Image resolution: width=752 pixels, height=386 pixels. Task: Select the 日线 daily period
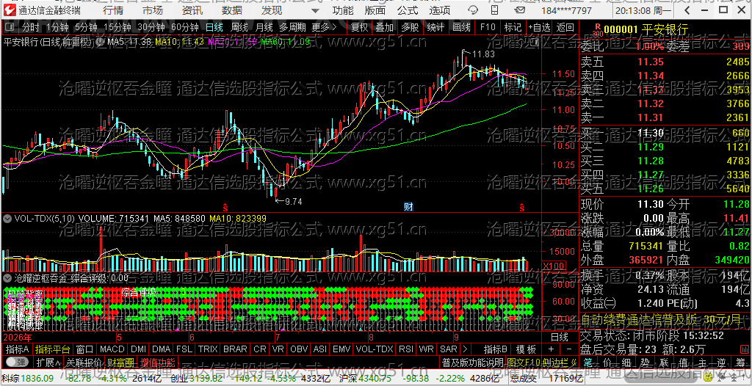(214, 27)
